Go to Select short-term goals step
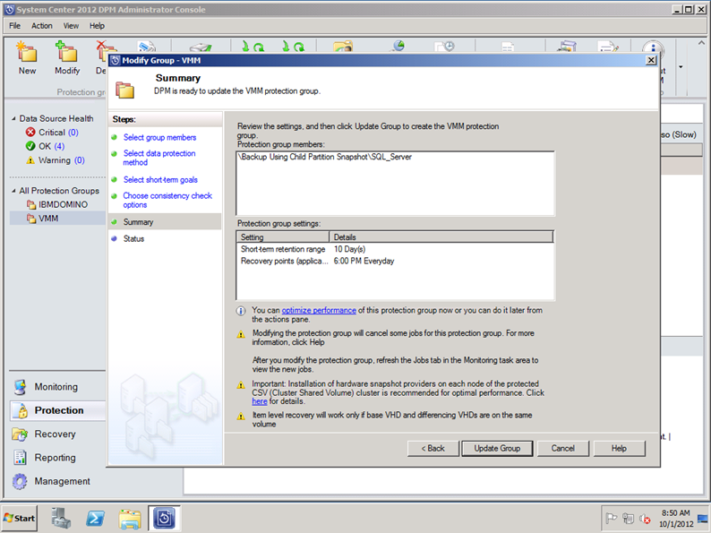The width and height of the screenshot is (711, 533). click(x=160, y=180)
